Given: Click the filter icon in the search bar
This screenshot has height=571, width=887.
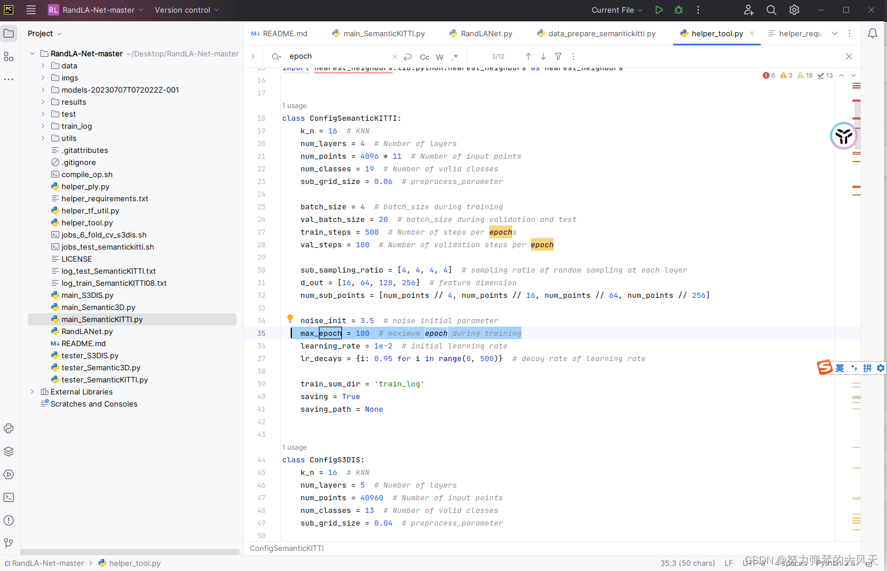Looking at the screenshot, I should click(558, 56).
